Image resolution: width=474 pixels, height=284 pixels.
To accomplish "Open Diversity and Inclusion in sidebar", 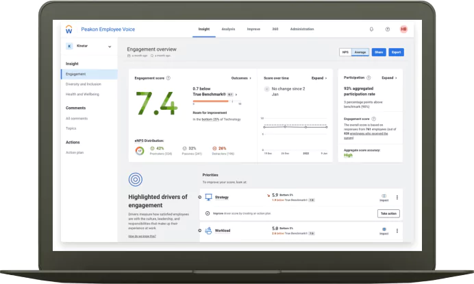I will [x=84, y=84].
